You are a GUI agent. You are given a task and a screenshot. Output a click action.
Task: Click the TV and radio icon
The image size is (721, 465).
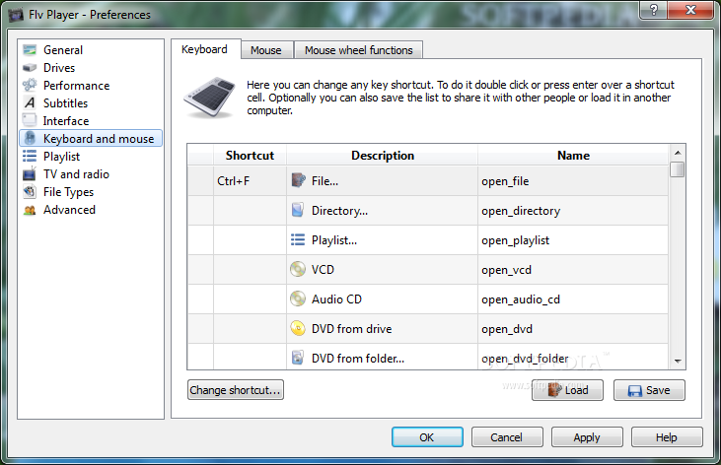[x=30, y=173]
